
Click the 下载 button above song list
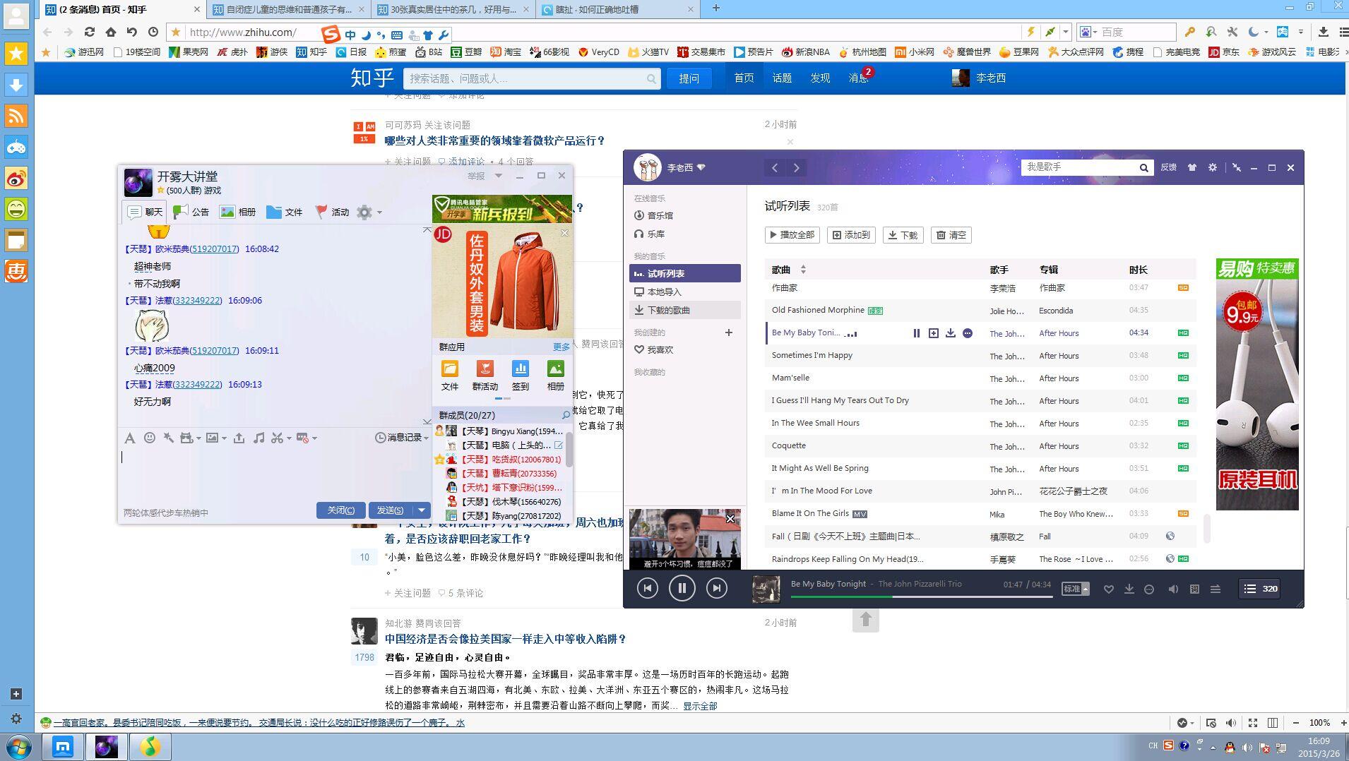[x=903, y=235]
